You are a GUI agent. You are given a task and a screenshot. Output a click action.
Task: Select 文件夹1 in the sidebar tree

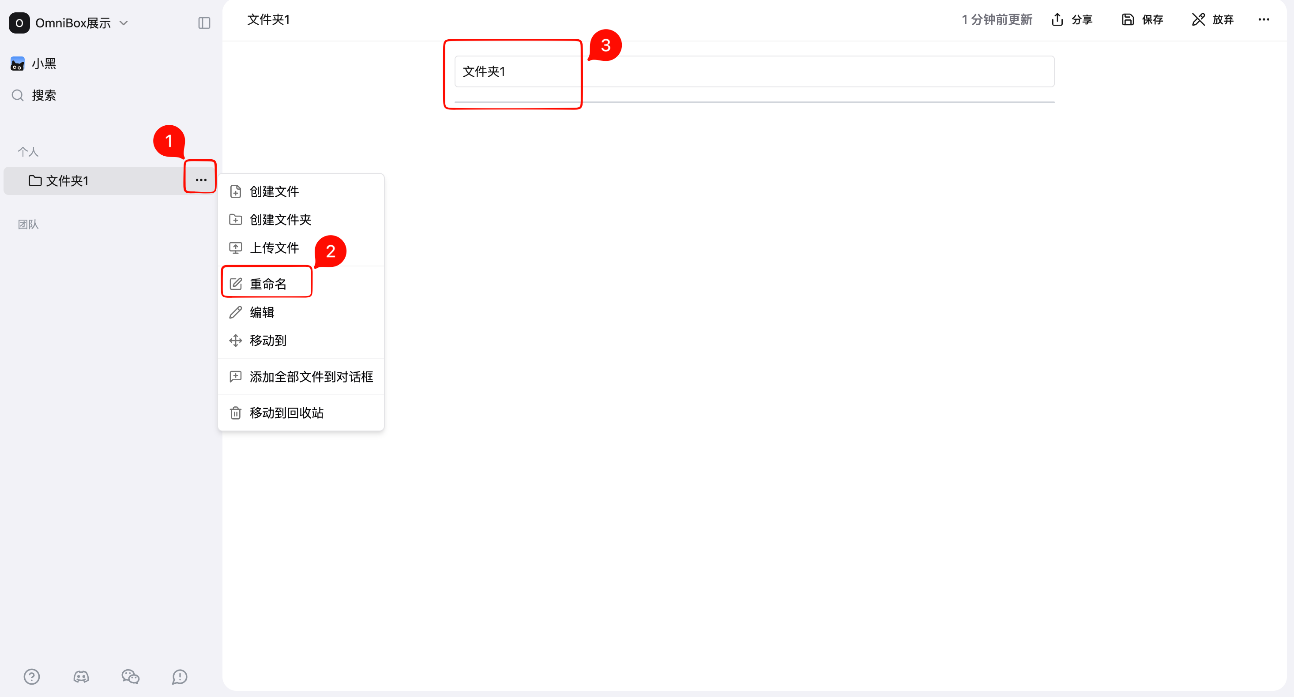pyautogui.click(x=67, y=181)
